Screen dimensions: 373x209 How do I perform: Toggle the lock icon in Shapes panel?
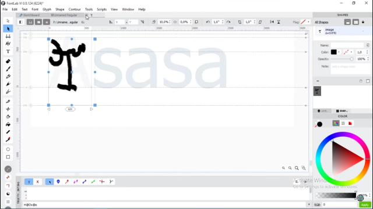pyautogui.click(x=363, y=22)
